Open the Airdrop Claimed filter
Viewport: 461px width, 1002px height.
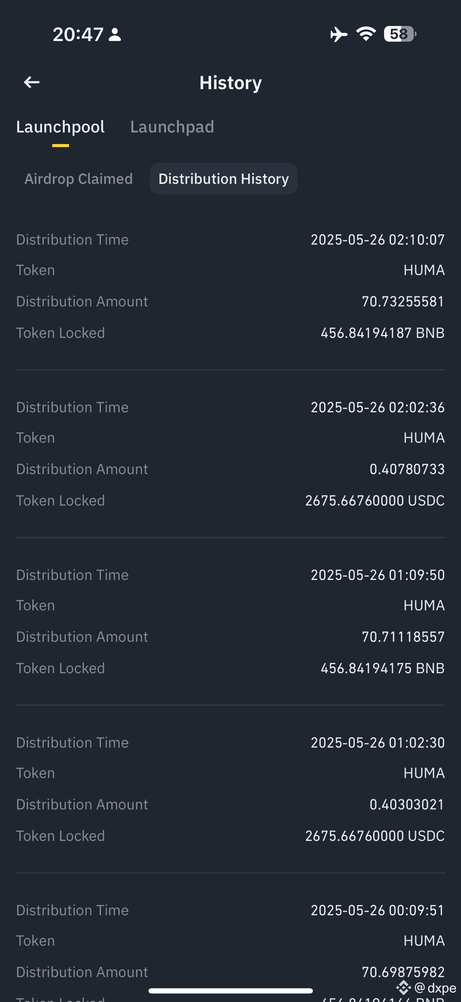click(x=79, y=179)
